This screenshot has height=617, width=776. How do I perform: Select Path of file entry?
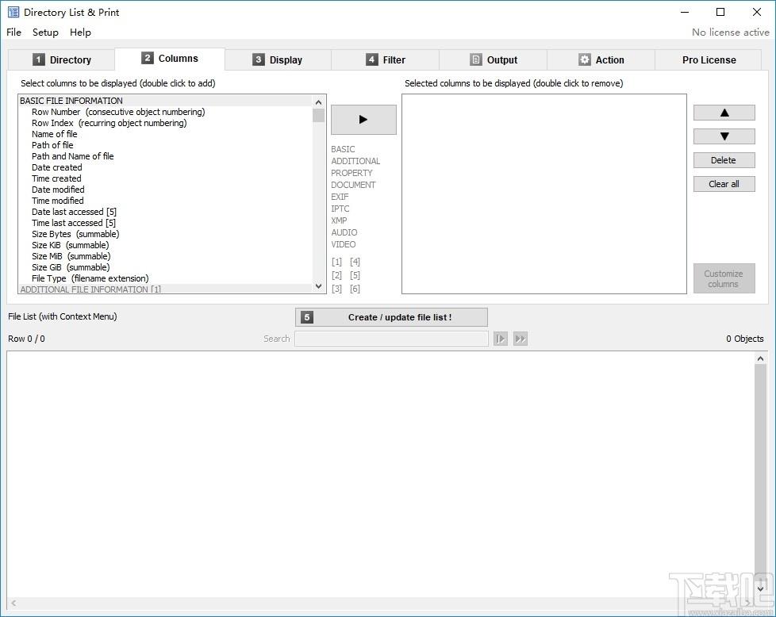tap(165, 145)
